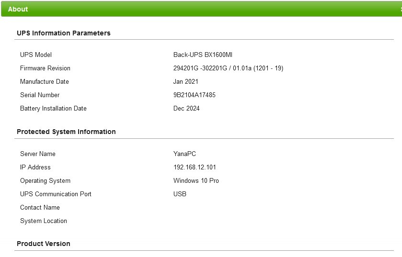The width and height of the screenshot is (402, 257).
Task: Select the serial number 9B2104A17485
Action: (195, 95)
